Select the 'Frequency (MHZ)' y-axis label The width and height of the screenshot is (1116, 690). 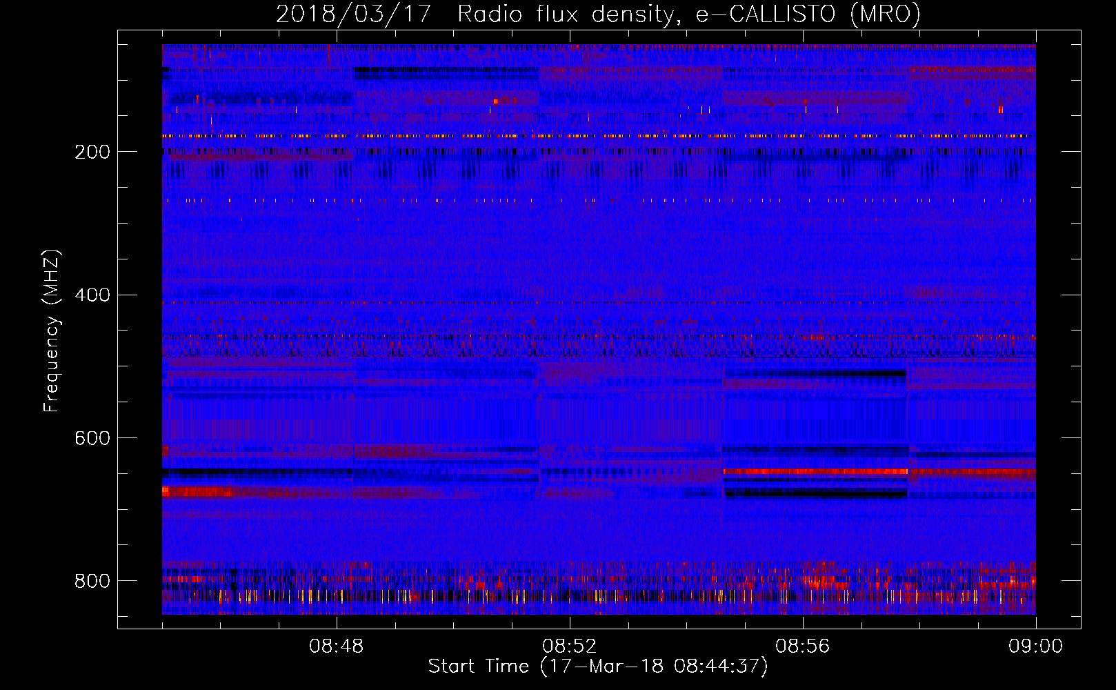click(x=52, y=331)
